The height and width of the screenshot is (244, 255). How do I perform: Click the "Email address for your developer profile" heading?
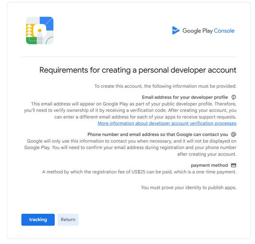point(185,97)
